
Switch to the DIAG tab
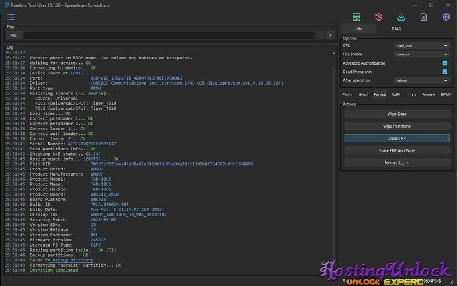point(396,29)
